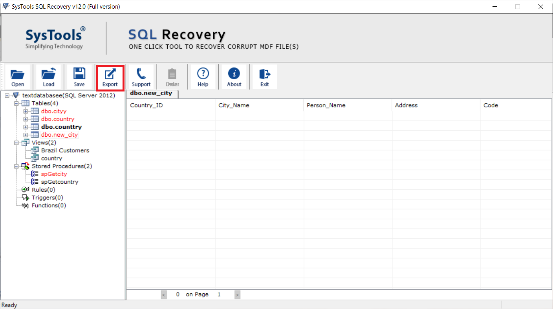
Task: Click the Tables folder icon
Action: [x=26, y=103]
